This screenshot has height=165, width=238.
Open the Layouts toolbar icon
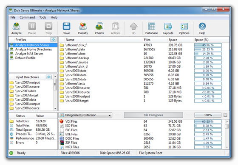[168, 29]
